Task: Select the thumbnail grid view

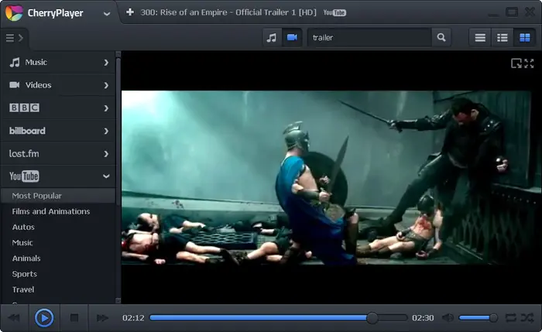Action: pyautogui.click(x=525, y=37)
